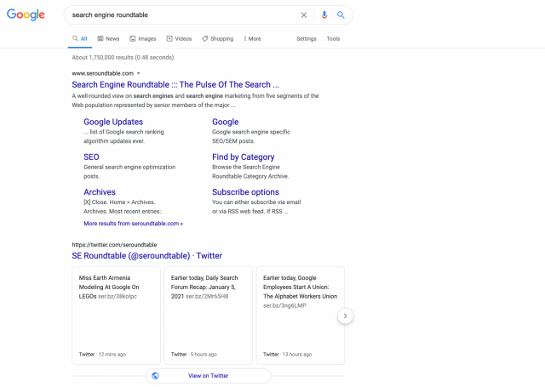Advance tweet carousel with right chevron
This screenshot has height=387, width=545.
click(x=345, y=316)
